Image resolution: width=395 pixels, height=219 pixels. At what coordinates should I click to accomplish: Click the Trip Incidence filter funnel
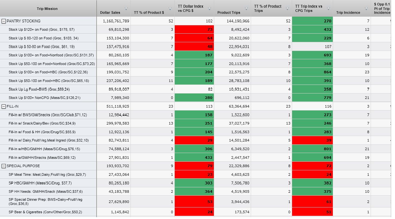[366, 9]
